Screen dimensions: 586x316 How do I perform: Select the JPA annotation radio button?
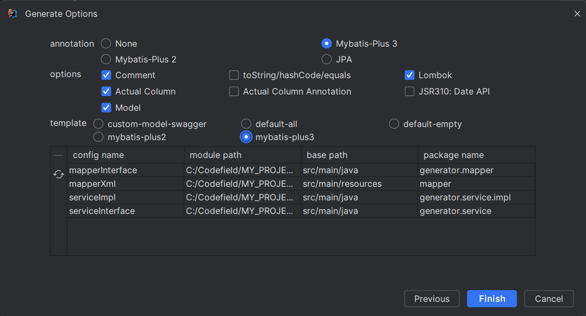[327, 59]
